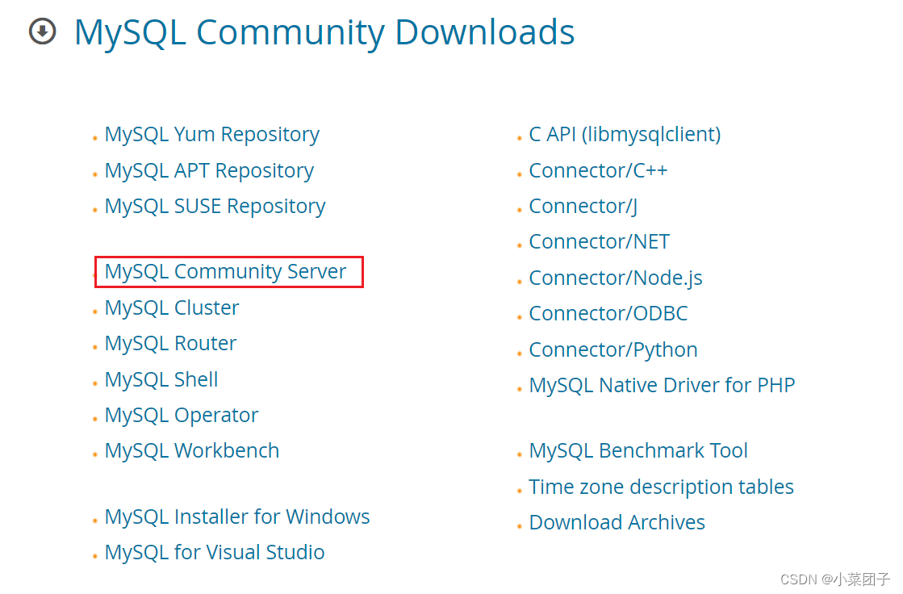Open MySQL for Visual Studio link
Image resolution: width=903 pixels, height=594 pixels.
[215, 553]
